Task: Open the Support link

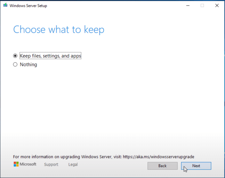Action: click(51, 164)
